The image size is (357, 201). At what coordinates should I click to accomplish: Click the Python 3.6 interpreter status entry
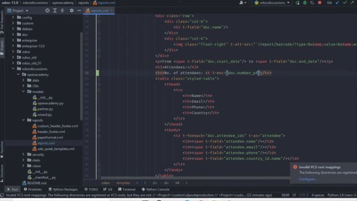click(342, 195)
